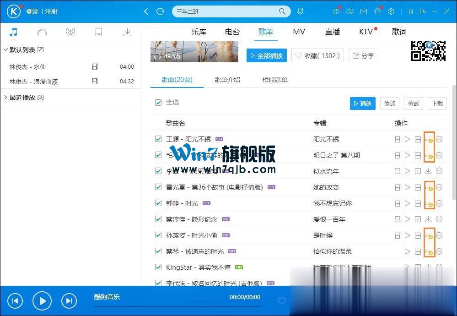The image size is (457, 316).
Task: Toggle the 全选 select-all checkbox
Action: click(x=158, y=103)
